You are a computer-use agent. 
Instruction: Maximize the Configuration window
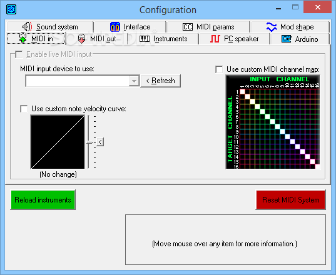[x=295, y=7]
